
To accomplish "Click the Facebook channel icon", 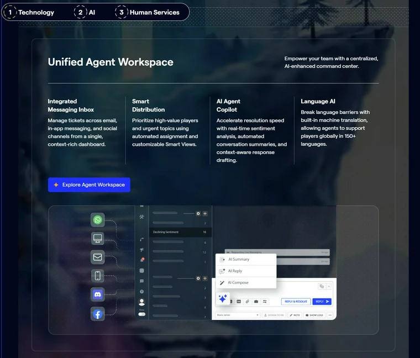I will tap(97, 314).
